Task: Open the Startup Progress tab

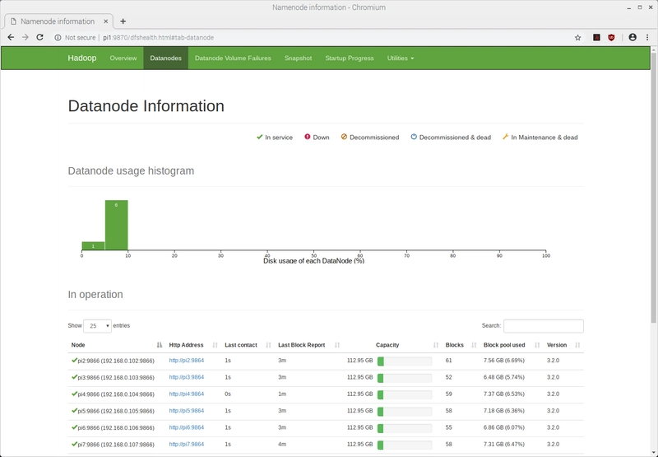Action: [x=349, y=58]
